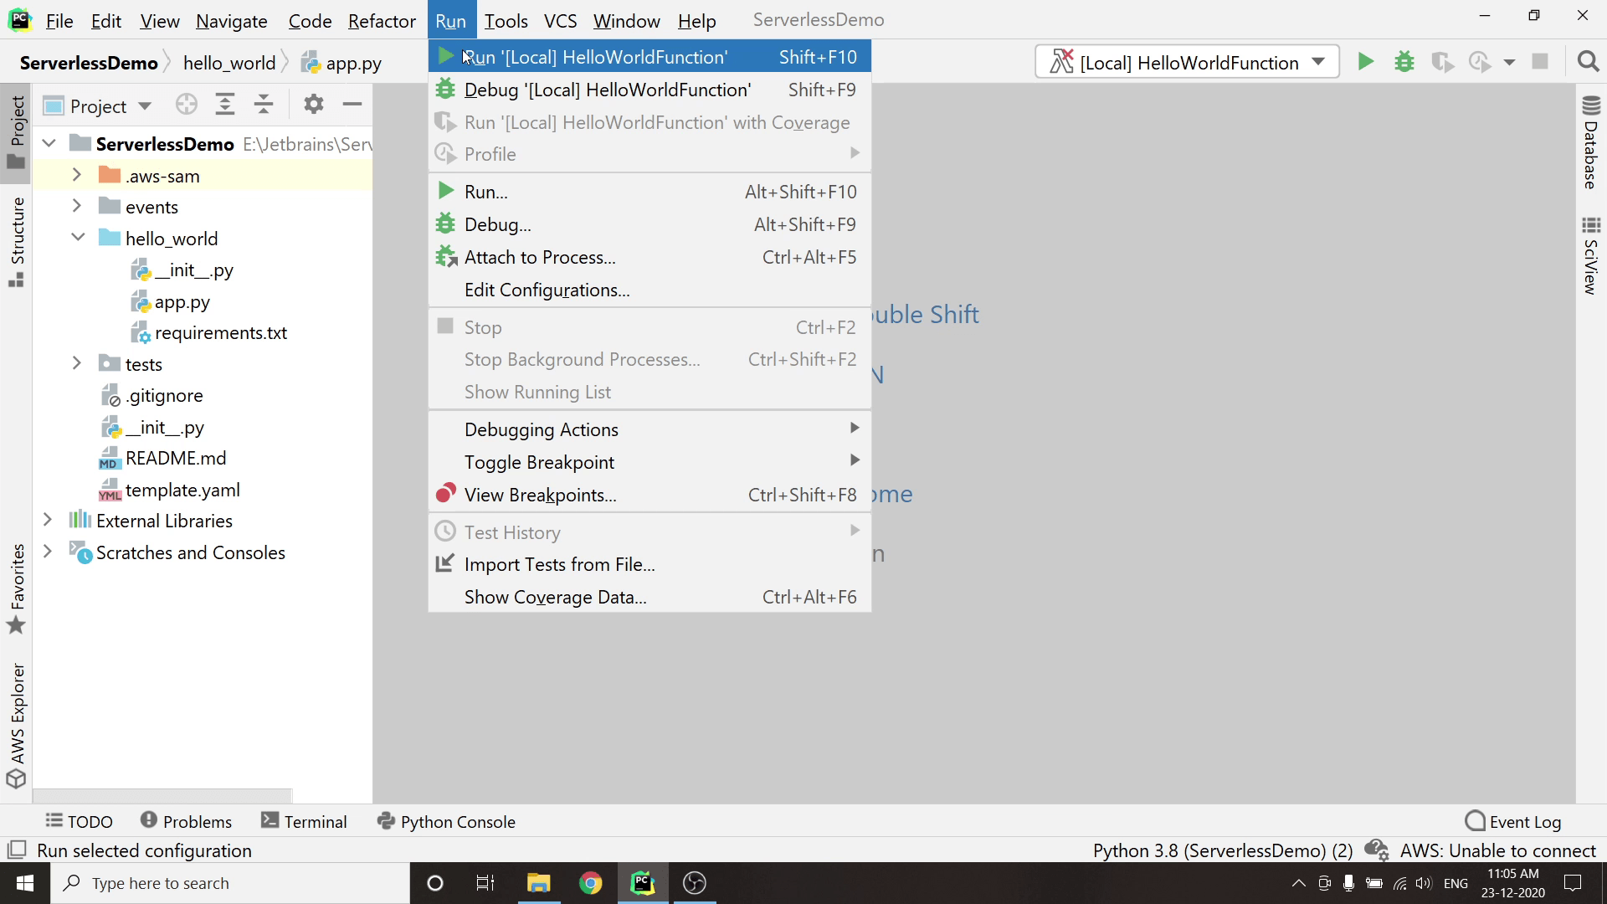The image size is (1607, 904).
Task: Click the Search Everywhere magnifier icon
Action: [x=1588, y=62]
